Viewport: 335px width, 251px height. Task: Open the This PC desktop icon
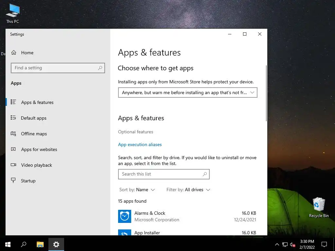(x=13, y=13)
